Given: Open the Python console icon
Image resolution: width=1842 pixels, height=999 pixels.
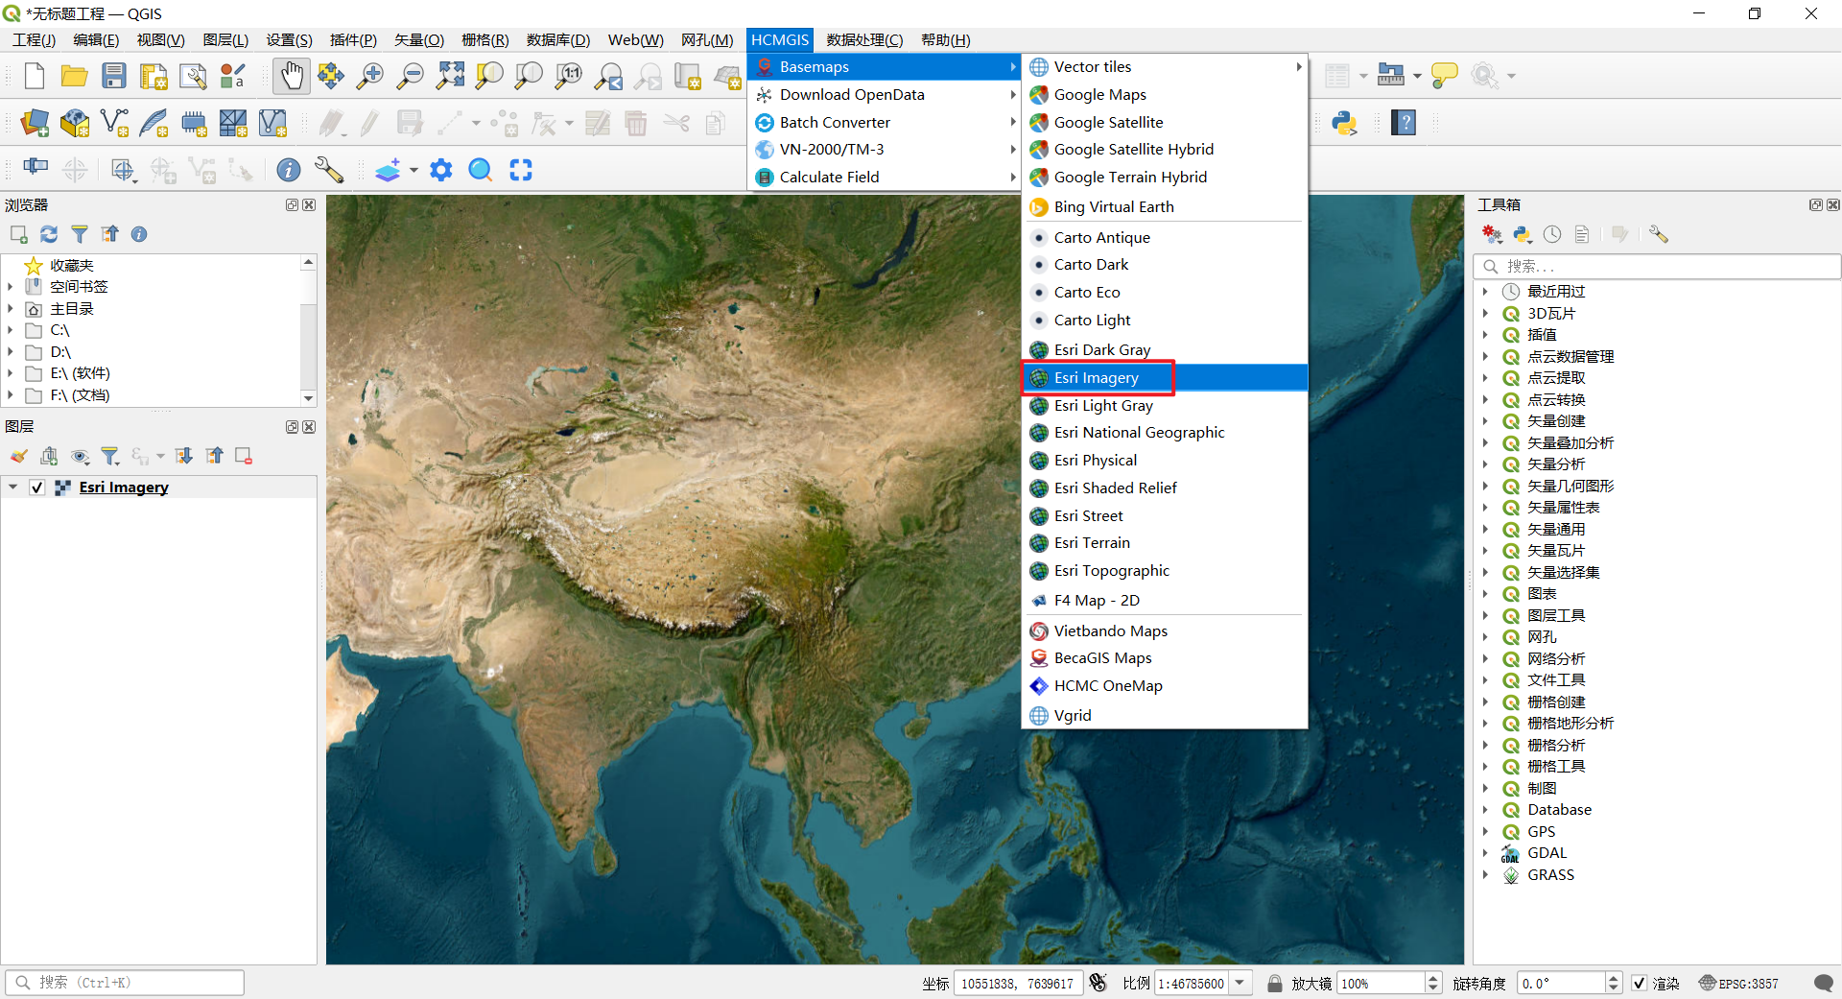Looking at the screenshot, I should (x=1344, y=123).
